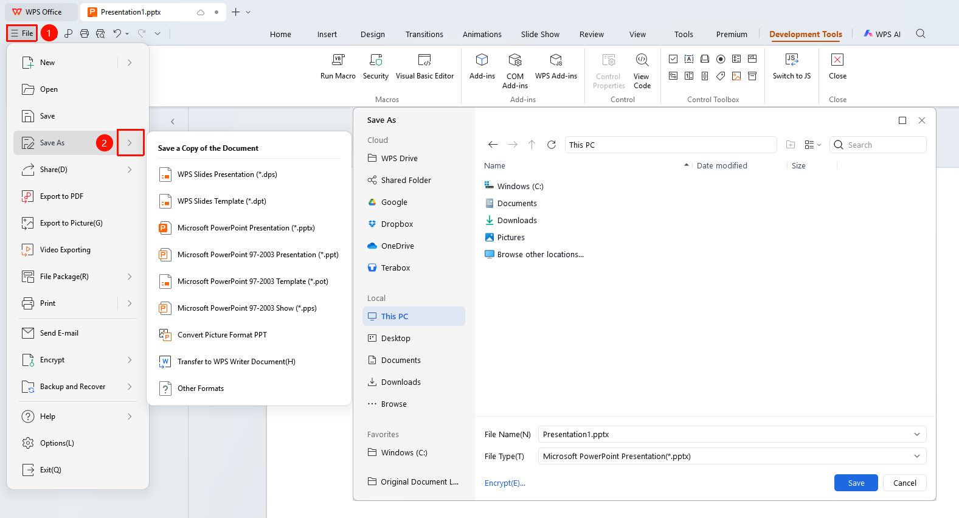Create a new folder in Save As dialog

(x=791, y=145)
